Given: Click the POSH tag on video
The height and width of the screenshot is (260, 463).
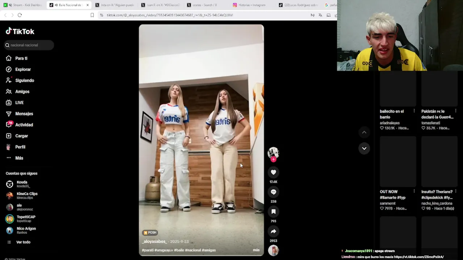Looking at the screenshot, I should pyautogui.click(x=150, y=233).
